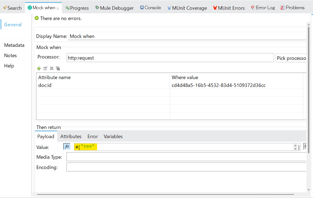Open the Notes section
The image size is (313, 198).
pyautogui.click(x=10, y=56)
